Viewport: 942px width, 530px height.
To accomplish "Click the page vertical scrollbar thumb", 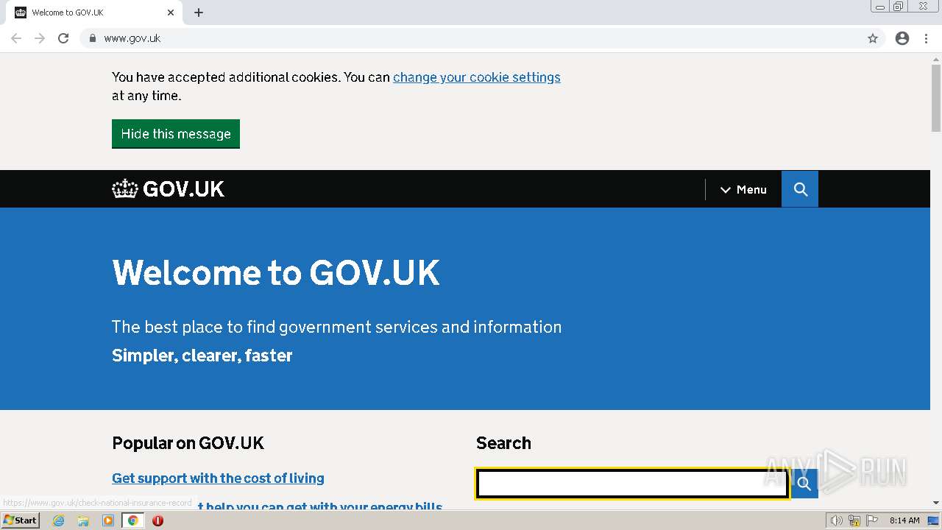I will coord(936,96).
